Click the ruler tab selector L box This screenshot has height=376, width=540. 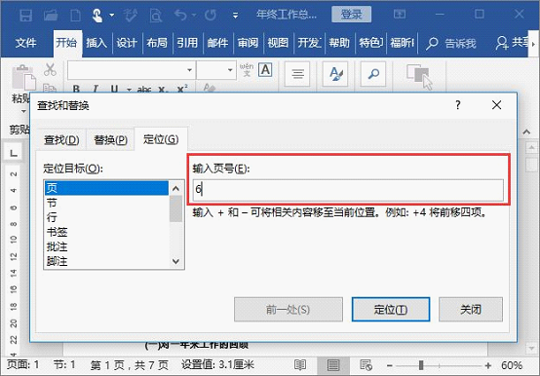coord(13,152)
